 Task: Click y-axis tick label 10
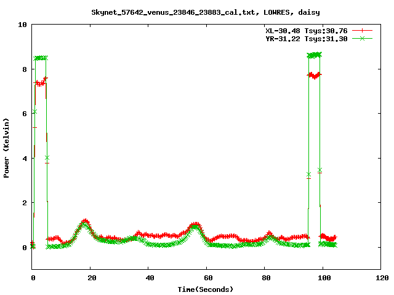(x=22, y=25)
